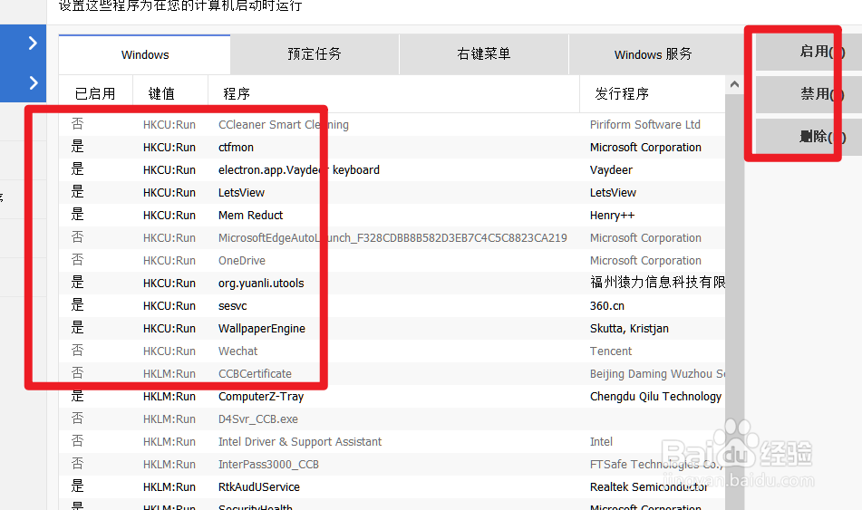
Task: Select the ctfmon startup entry
Action: click(x=236, y=148)
